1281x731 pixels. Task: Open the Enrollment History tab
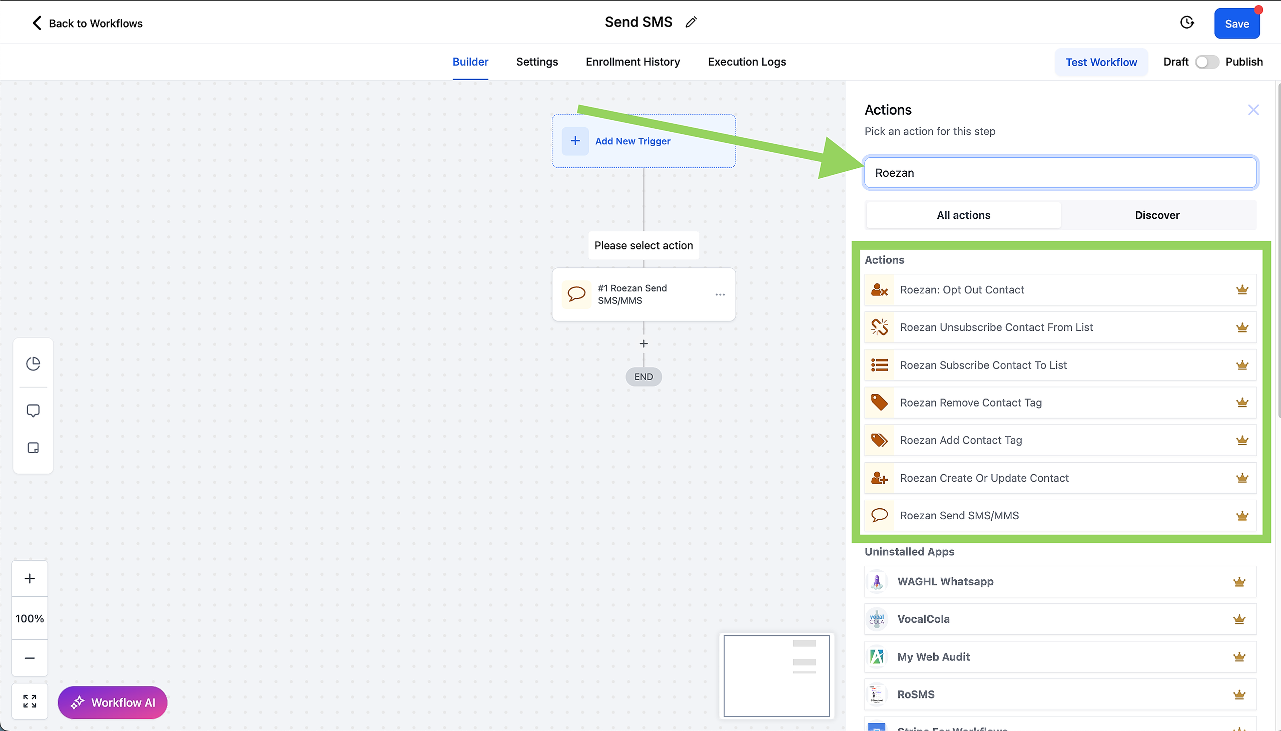(x=632, y=62)
